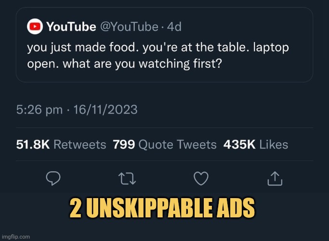
Task: View the 51.8K Retweets list
Action: tap(61, 145)
